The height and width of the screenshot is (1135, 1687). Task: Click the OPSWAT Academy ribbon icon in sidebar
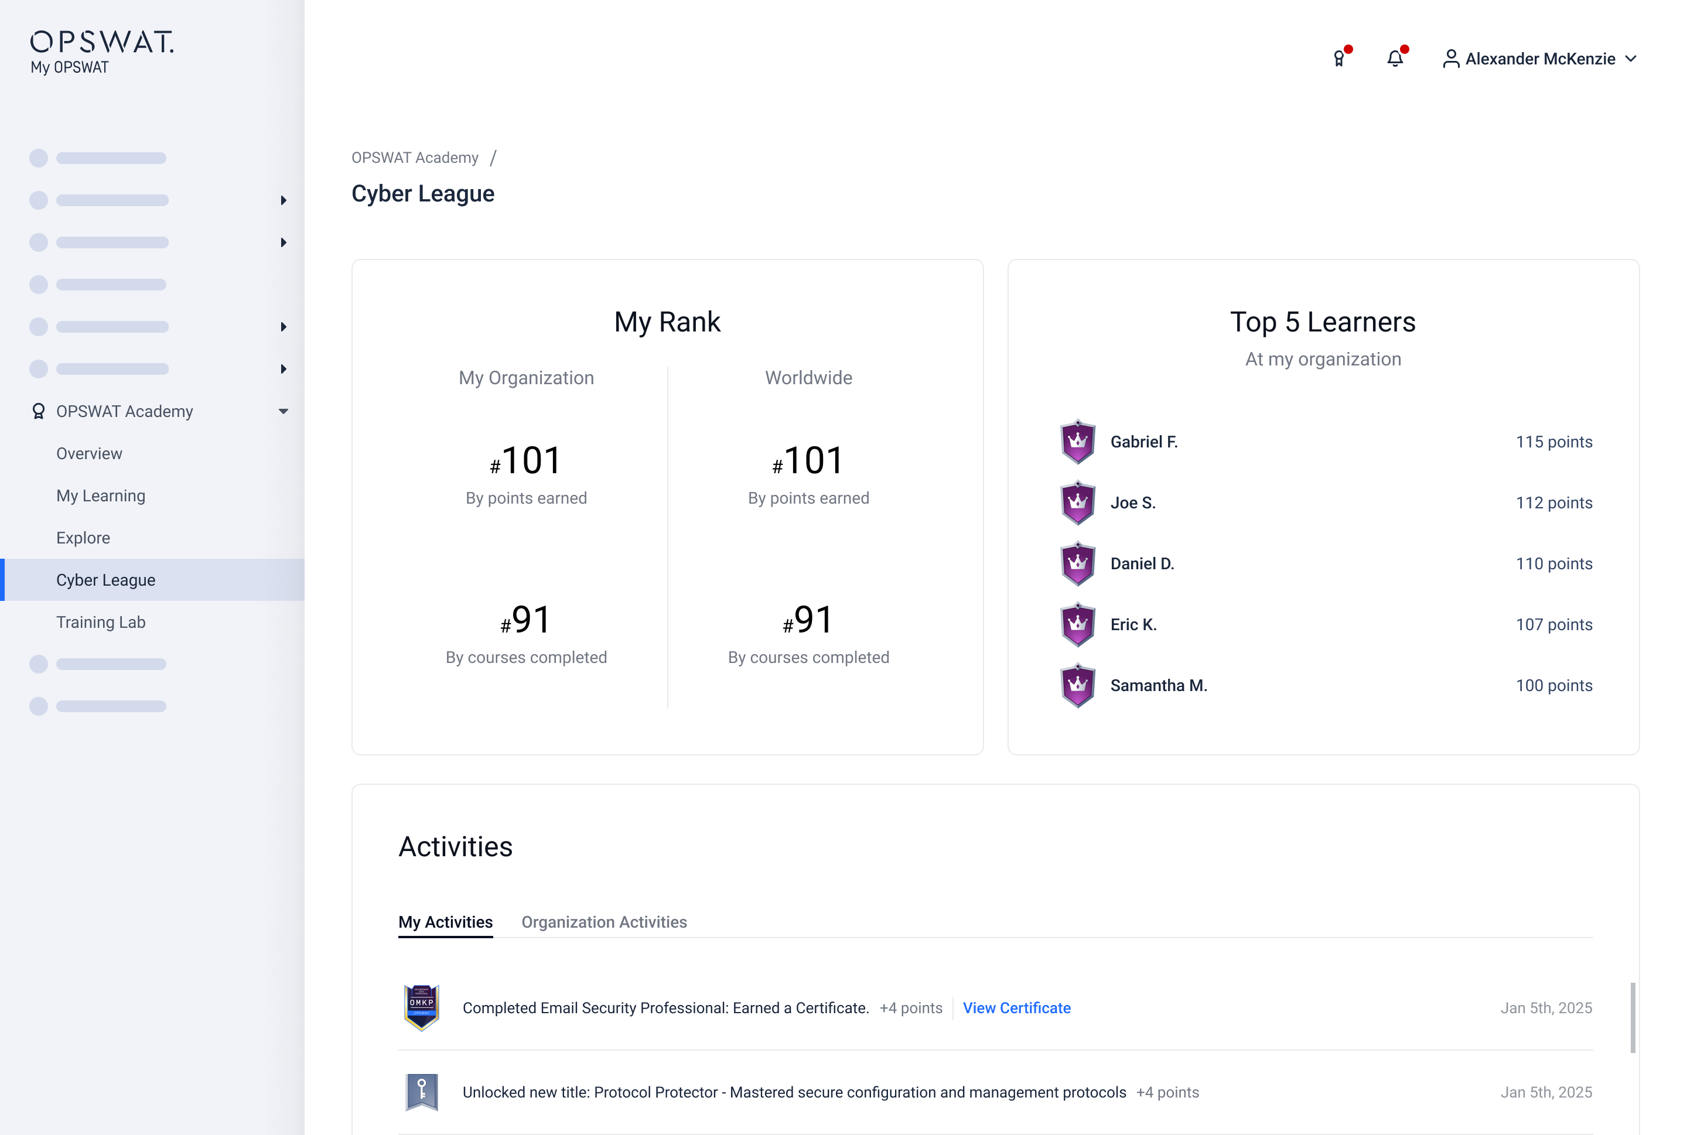point(39,411)
